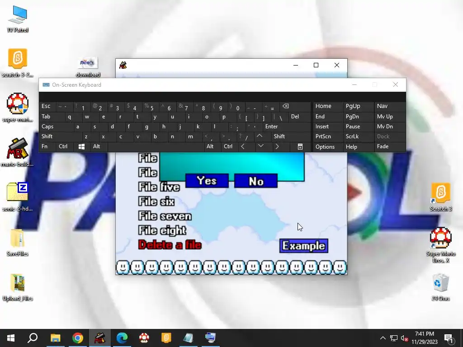Toggle the left Ctrl key

(x=64, y=147)
